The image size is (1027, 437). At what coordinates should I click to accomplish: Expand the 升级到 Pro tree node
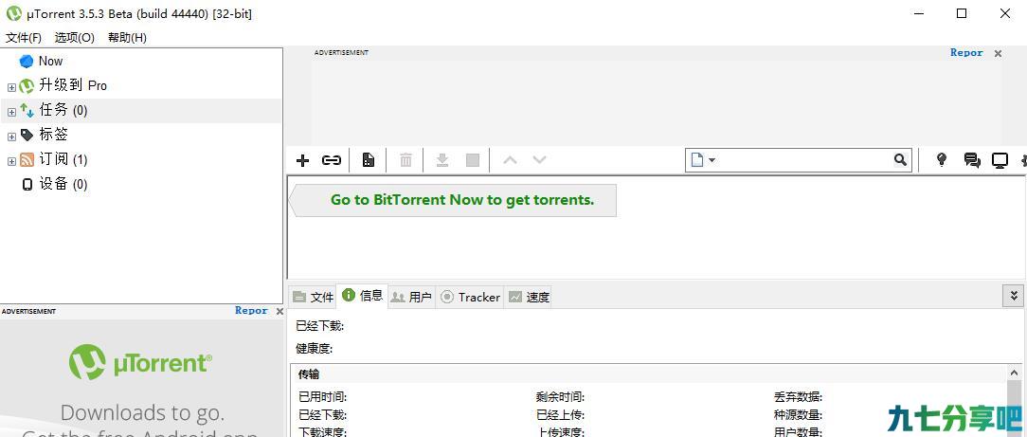[11, 87]
